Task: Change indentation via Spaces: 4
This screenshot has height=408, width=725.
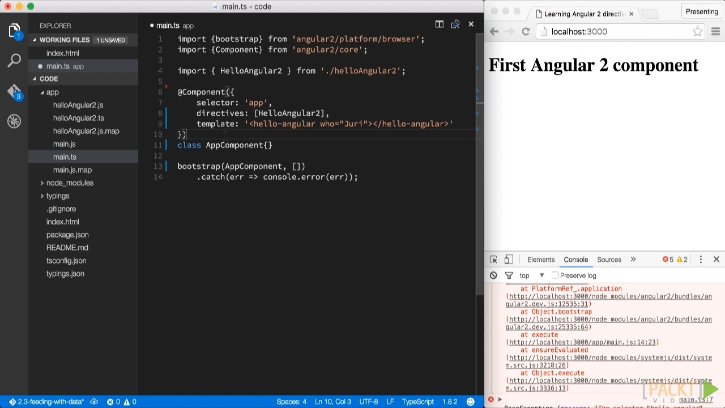Action: click(x=291, y=402)
